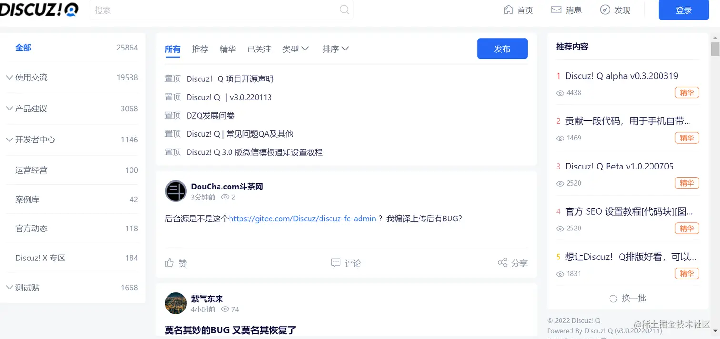The image size is (720, 339).
Task: Select the 全部 category
Action: 23,48
